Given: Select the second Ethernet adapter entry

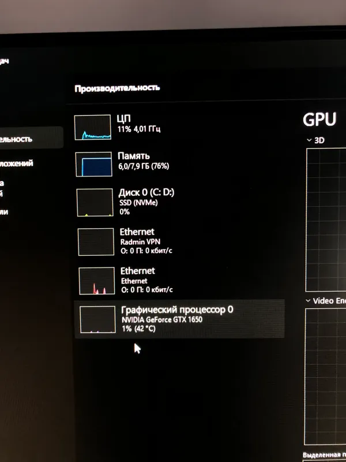Looking at the screenshot, I should [x=179, y=281].
